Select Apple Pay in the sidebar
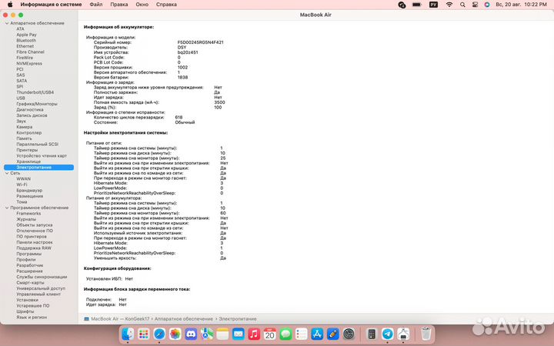Screen dimensions: 554x346 tap(26, 35)
